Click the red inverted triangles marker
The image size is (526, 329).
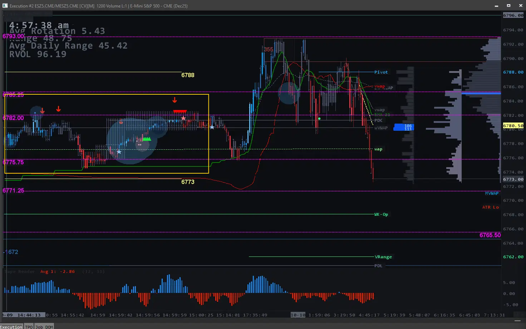(180, 111)
